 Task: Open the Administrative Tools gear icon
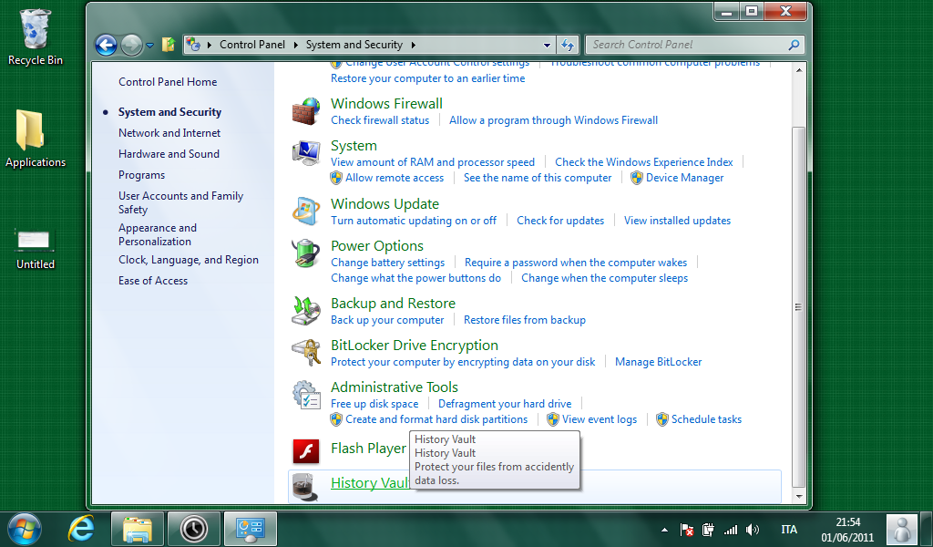[306, 395]
